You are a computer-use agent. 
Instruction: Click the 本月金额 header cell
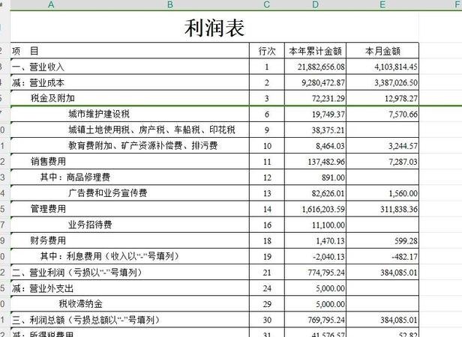382,51
